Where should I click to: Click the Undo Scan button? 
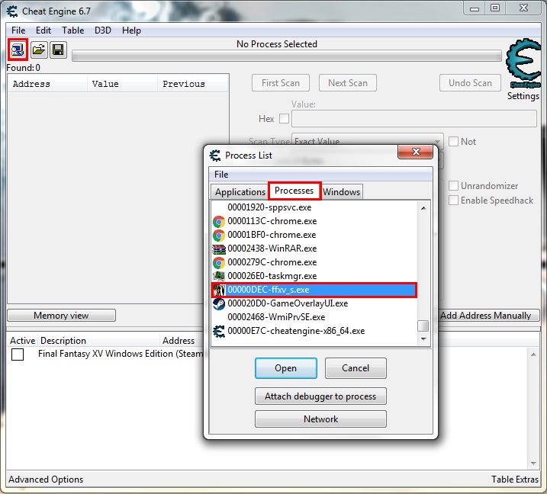click(470, 83)
